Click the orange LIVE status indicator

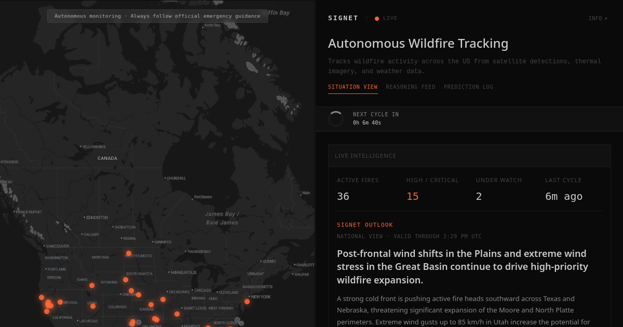(x=377, y=18)
